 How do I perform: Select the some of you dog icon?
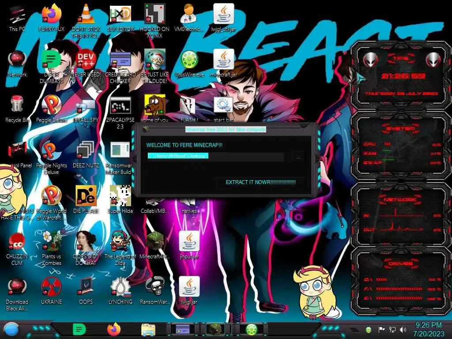154,109
